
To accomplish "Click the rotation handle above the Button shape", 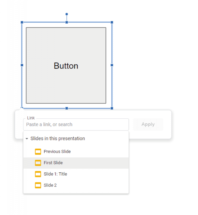I will (x=67, y=14).
